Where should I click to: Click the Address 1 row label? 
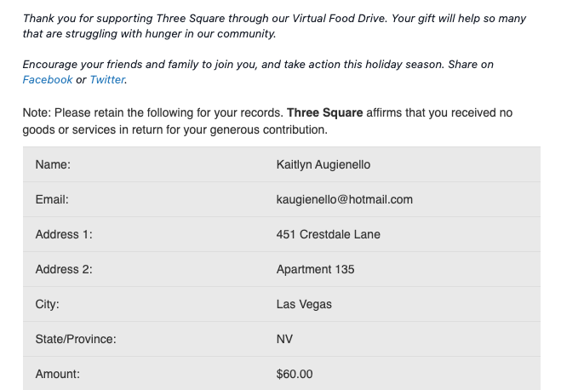coord(64,234)
